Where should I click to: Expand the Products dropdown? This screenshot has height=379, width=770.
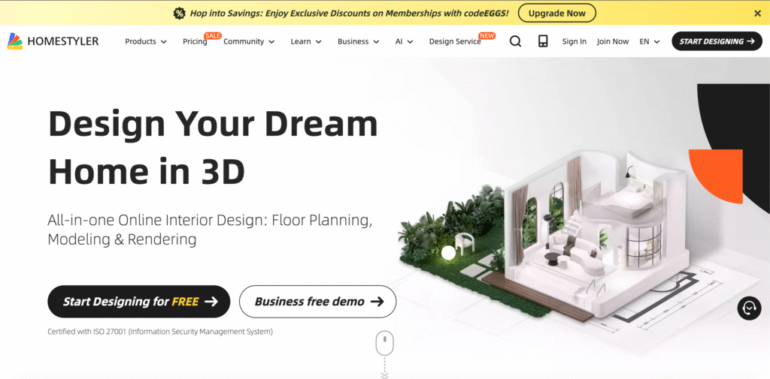pos(146,42)
